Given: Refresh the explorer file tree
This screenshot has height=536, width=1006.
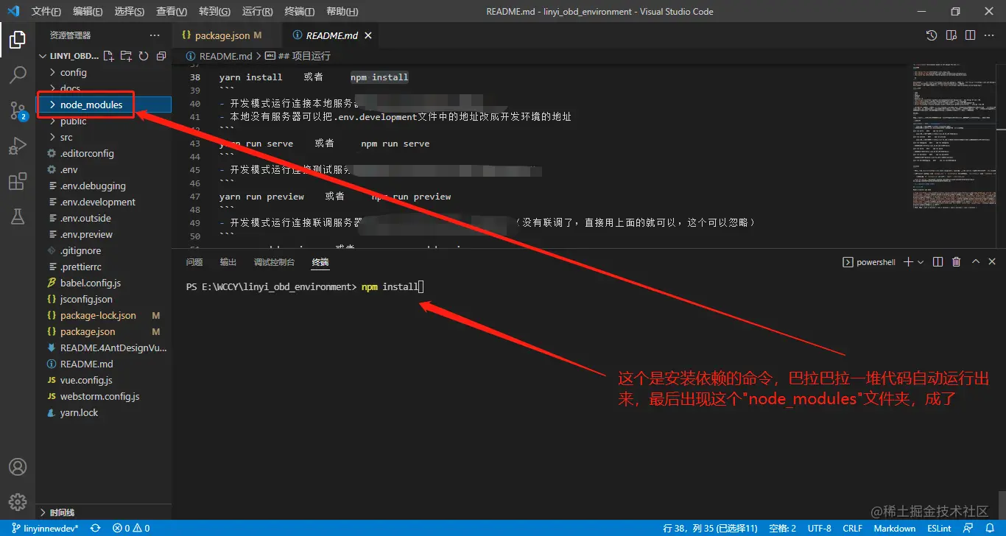Looking at the screenshot, I should 144,56.
